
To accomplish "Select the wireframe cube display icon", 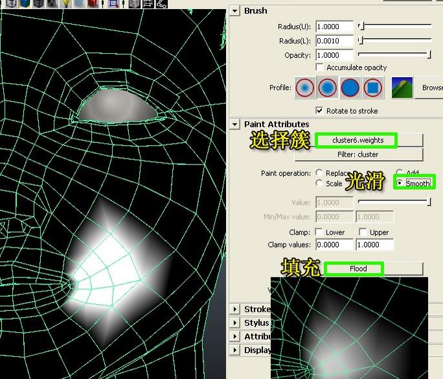I will (11, 3).
